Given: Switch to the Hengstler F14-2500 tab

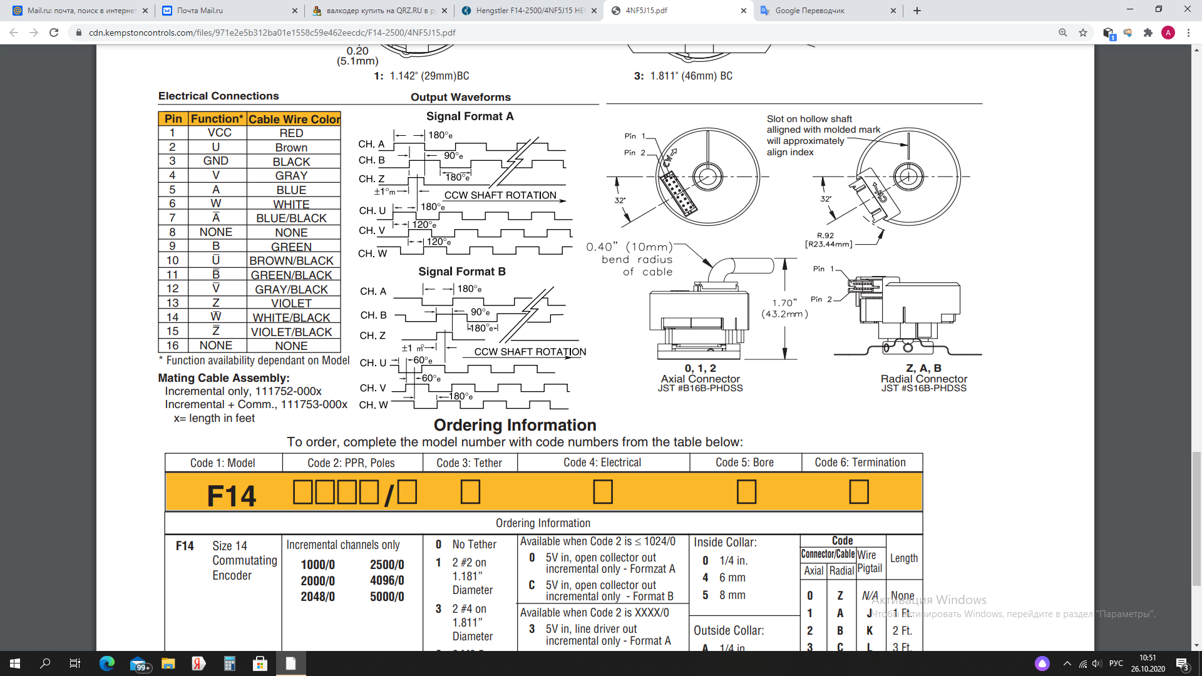Looking at the screenshot, I should click(x=529, y=11).
